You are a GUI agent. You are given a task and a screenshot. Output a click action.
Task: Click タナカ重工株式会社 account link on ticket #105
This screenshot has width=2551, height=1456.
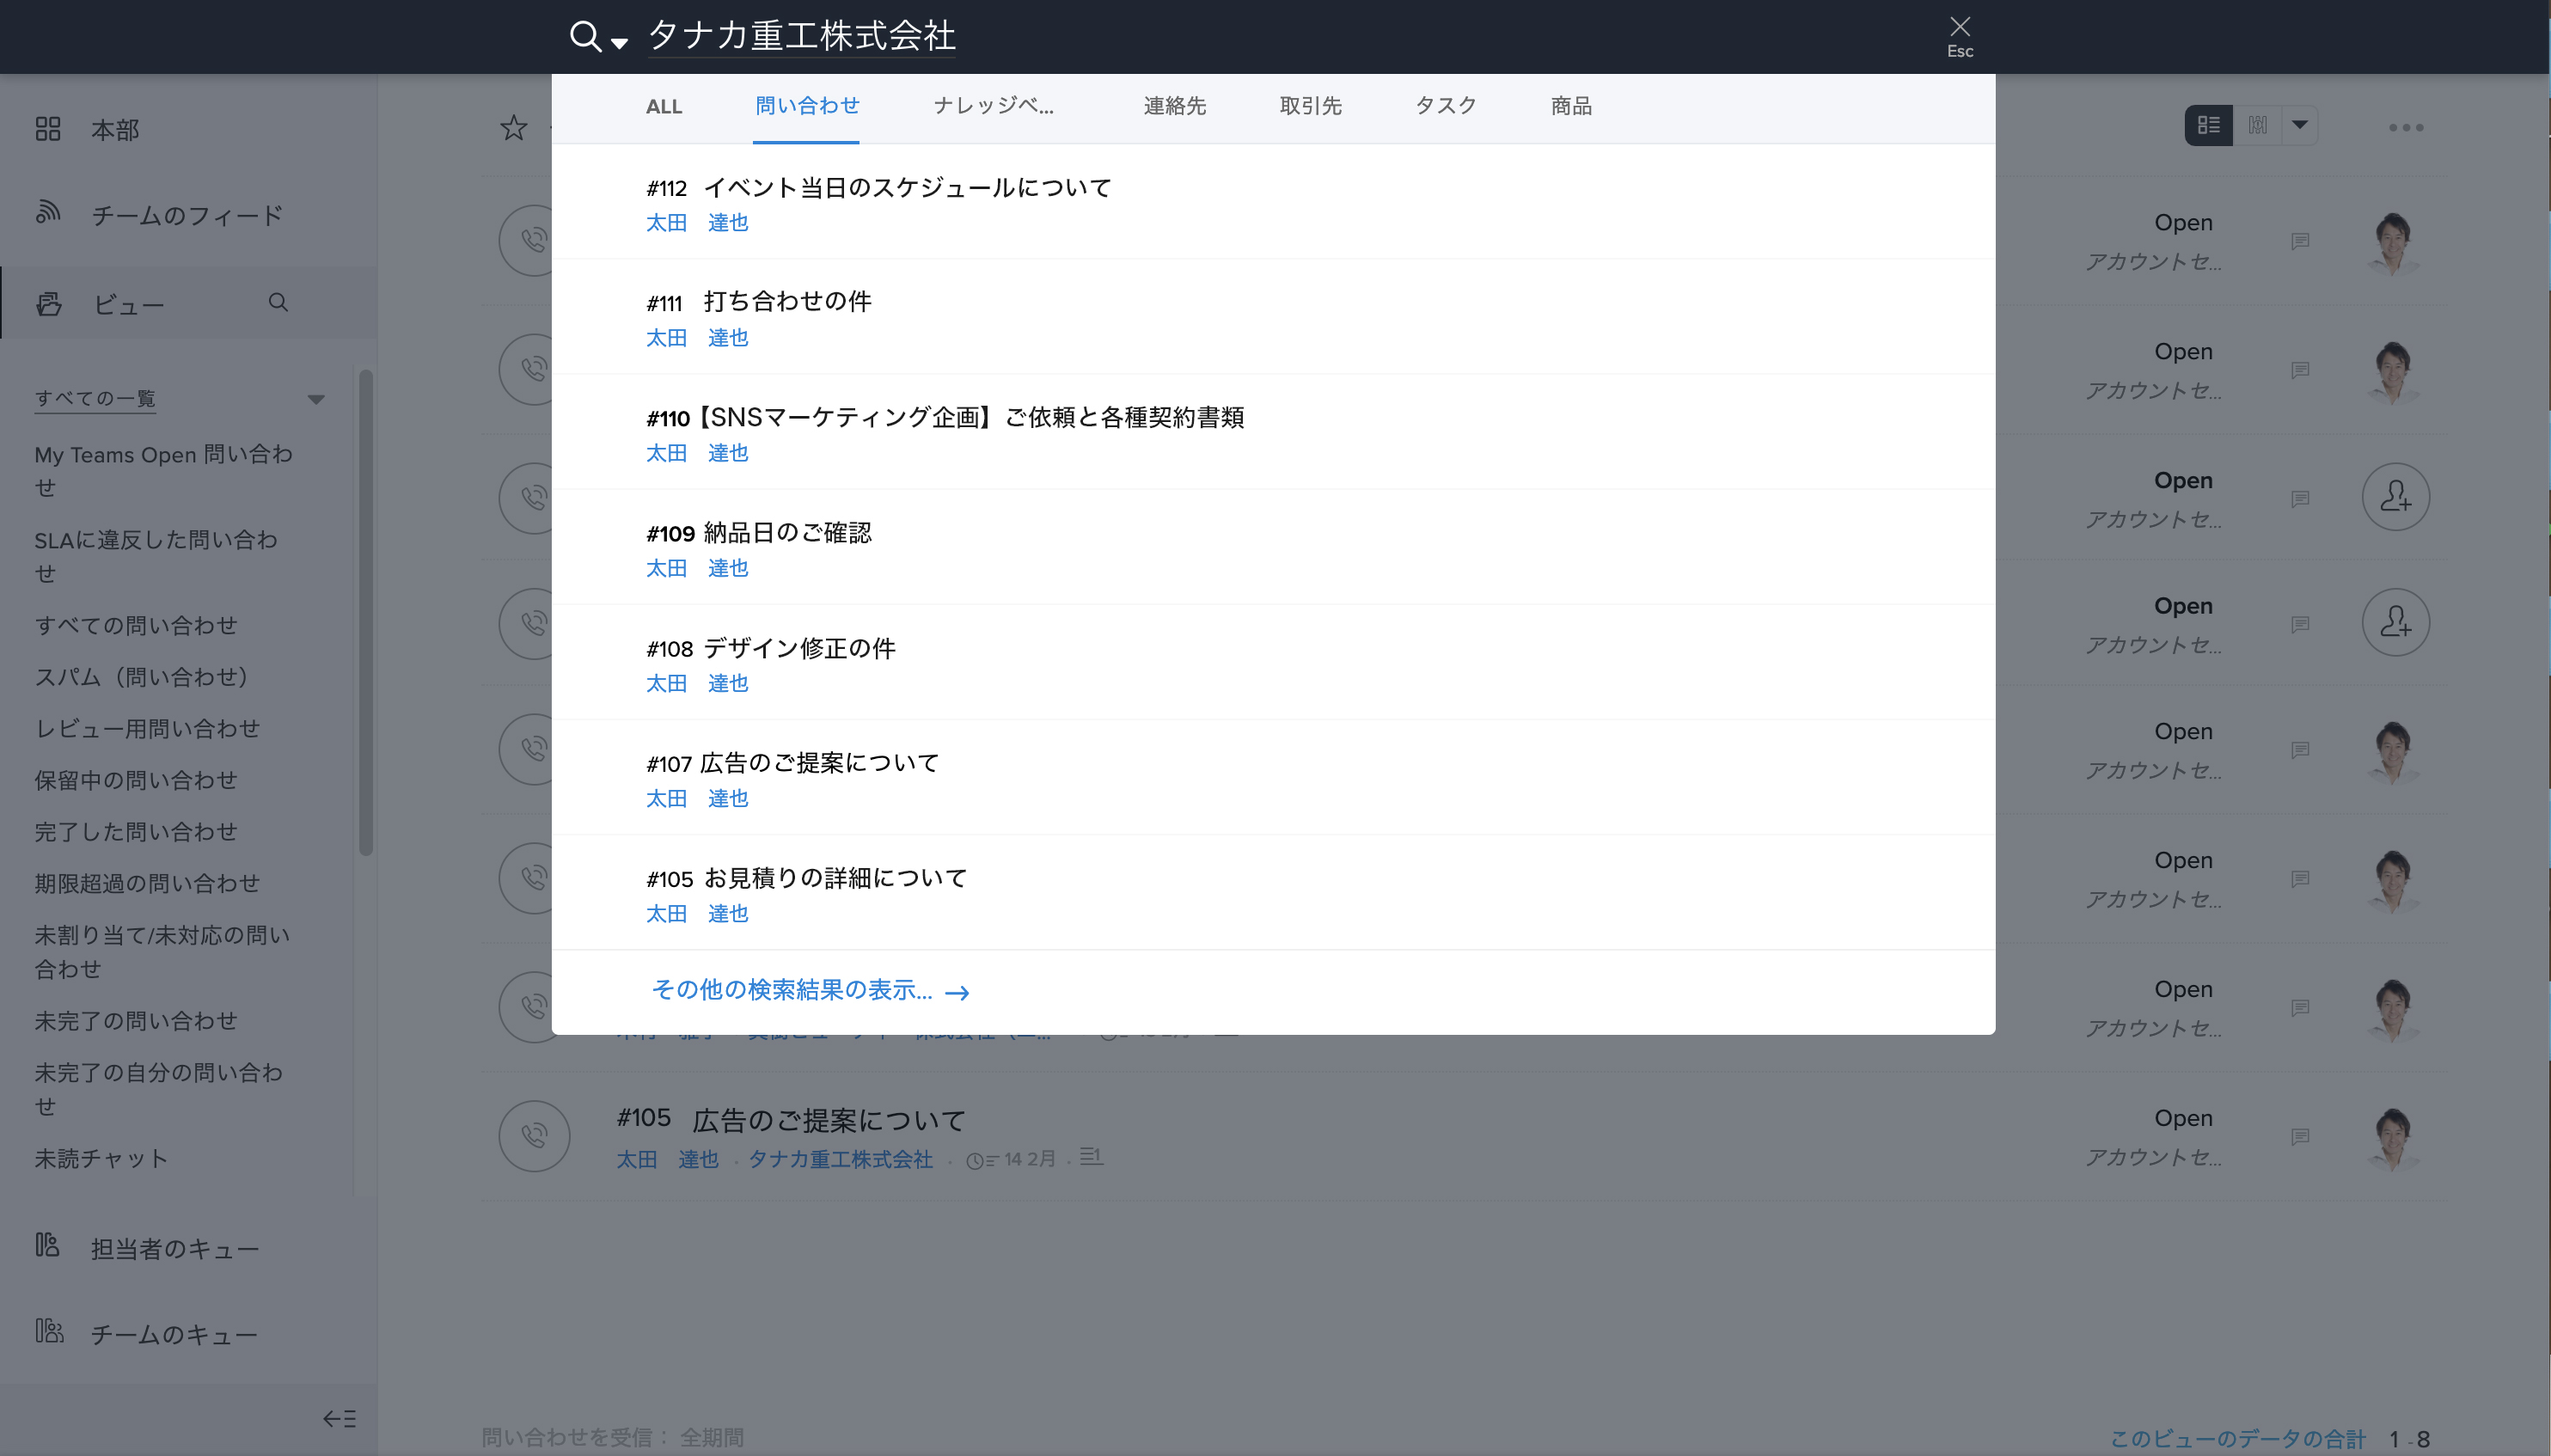[x=840, y=1159]
